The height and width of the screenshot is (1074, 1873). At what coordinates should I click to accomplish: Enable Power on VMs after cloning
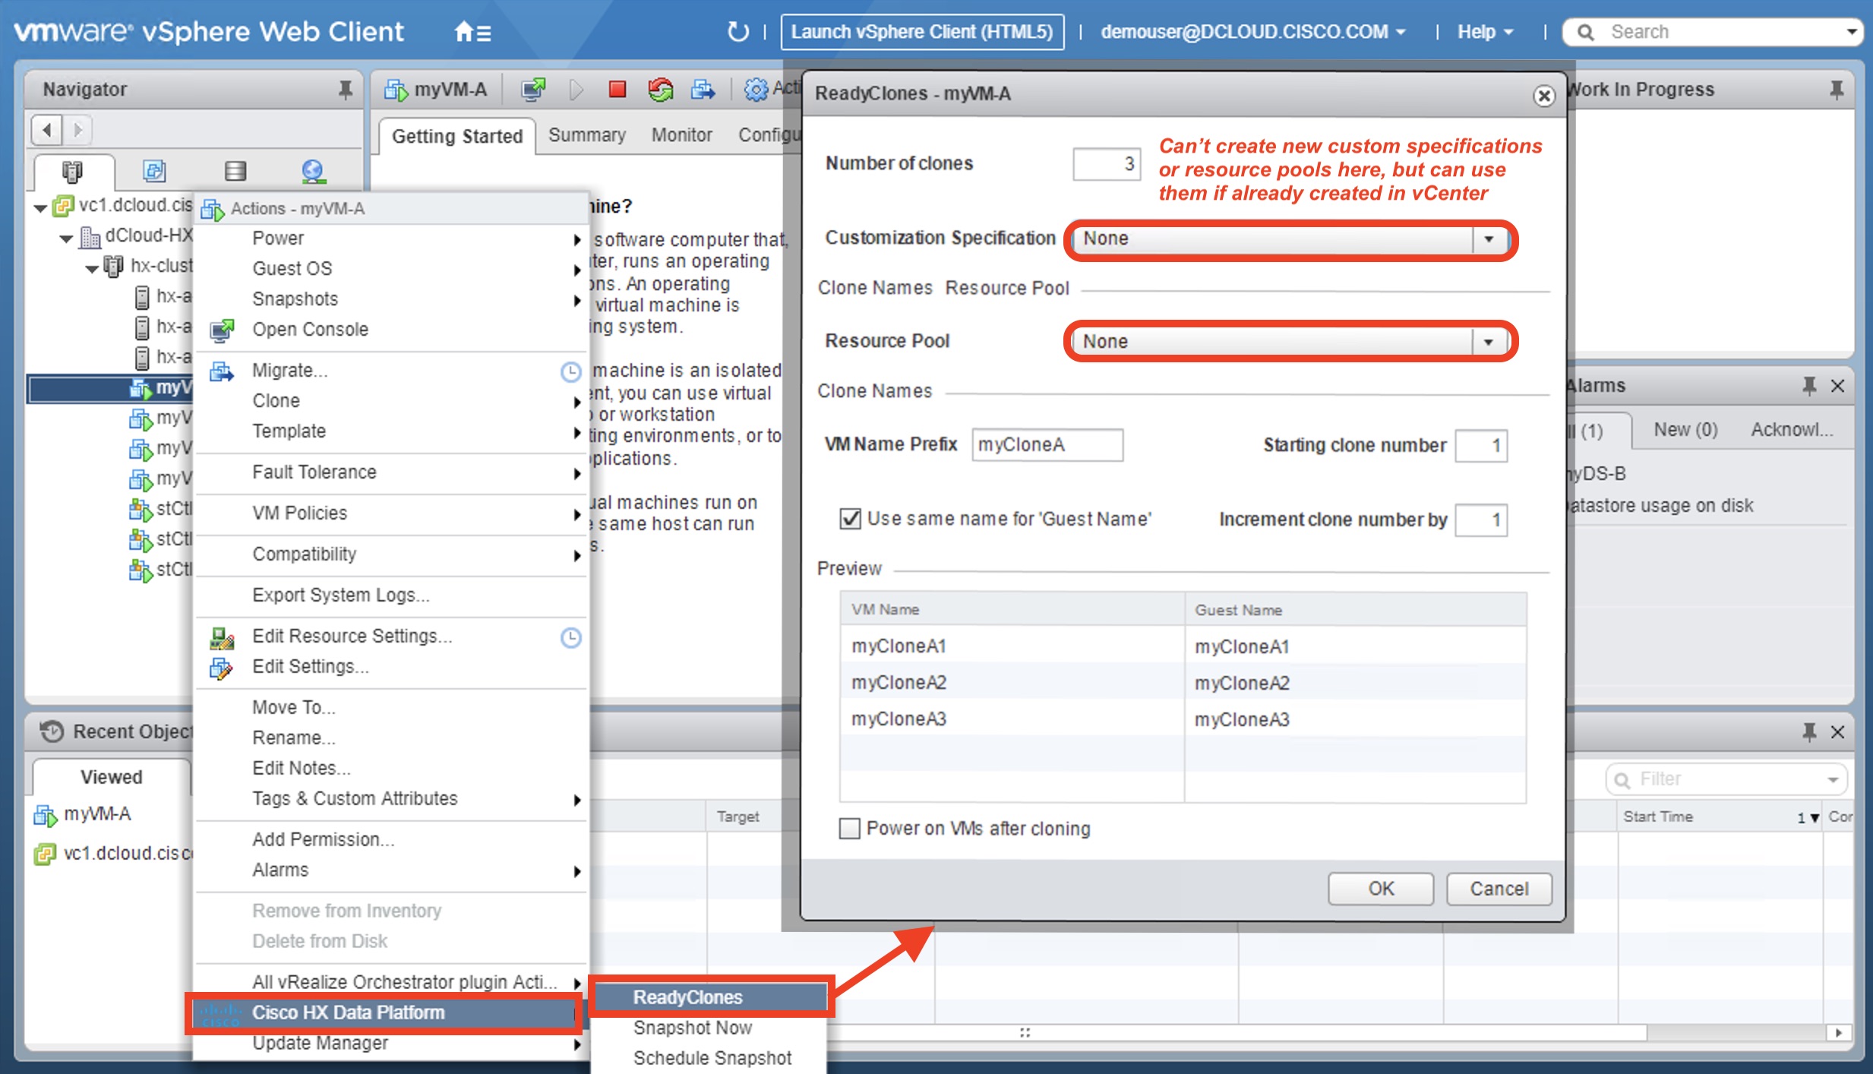coord(850,828)
